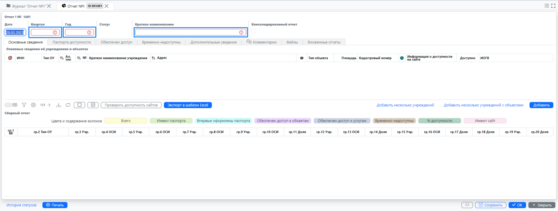
Task: Click the filter funnel icon in grid toolbar
Action: click(24, 105)
